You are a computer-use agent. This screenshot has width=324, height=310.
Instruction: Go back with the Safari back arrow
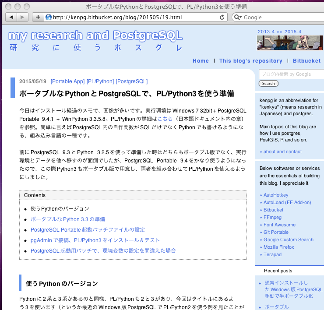coord(11,17)
